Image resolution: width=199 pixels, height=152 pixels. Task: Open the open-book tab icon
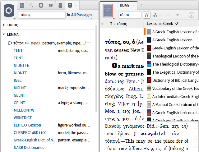tap(51, 5)
